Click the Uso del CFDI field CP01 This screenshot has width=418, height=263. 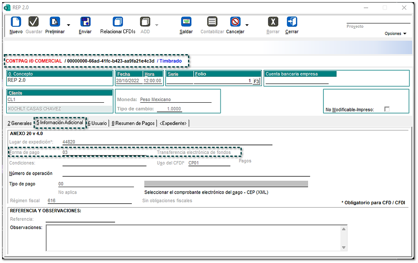coord(209,163)
